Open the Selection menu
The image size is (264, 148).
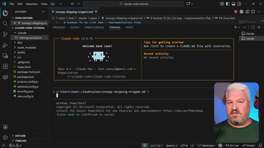tap(31, 4)
